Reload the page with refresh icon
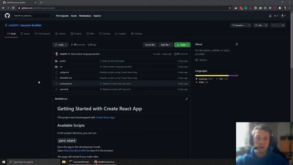 13,8
